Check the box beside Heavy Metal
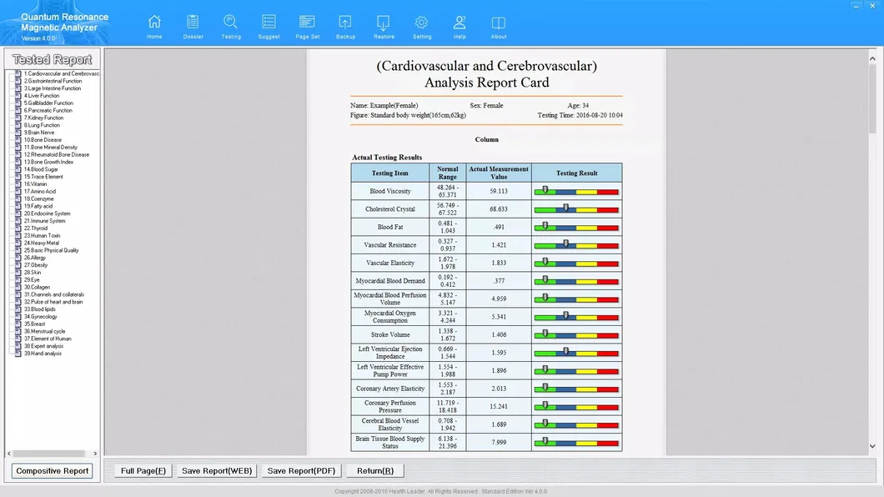 pos(16,243)
